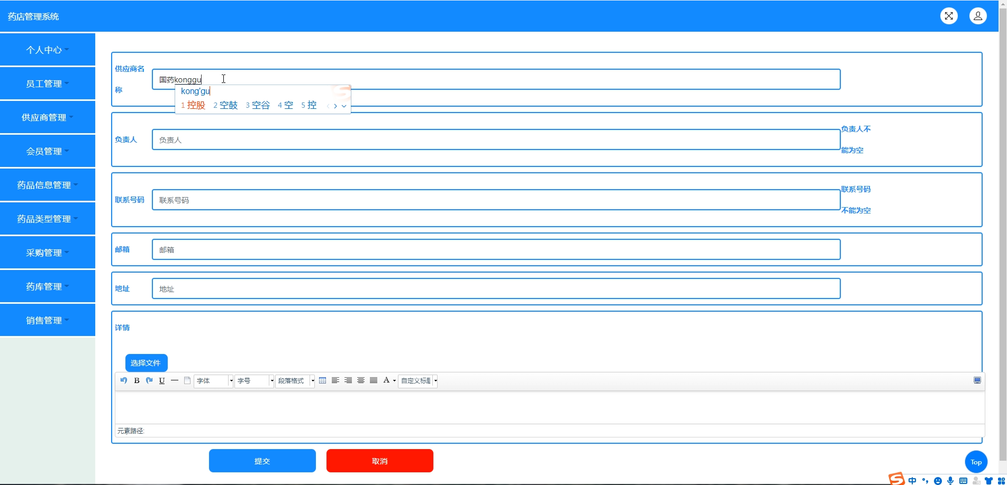1007x485 pixels.
Task: Expand the IME candidate list chevron
Action: 344,106
